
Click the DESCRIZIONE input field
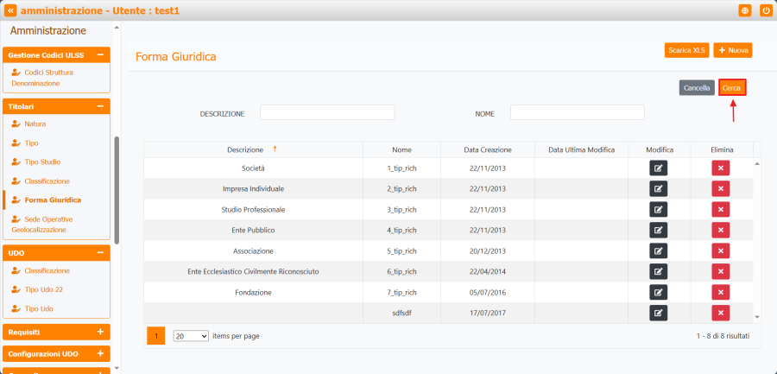(x=327, y=112)
